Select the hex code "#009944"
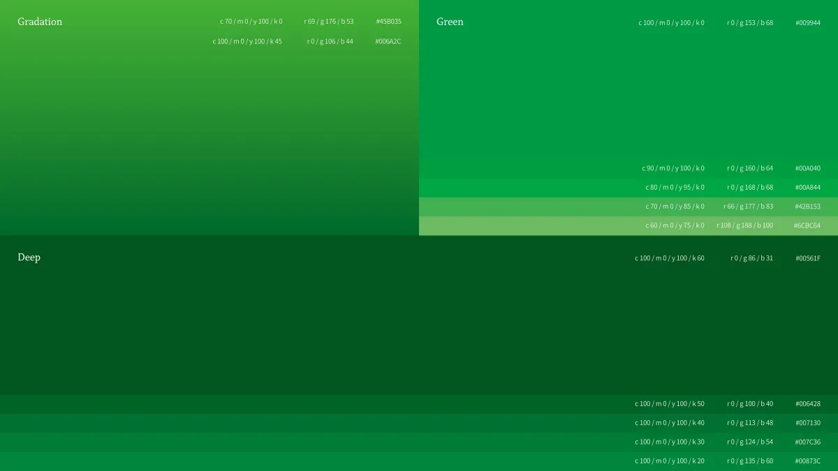Screen dimensions: 838x471 tap(808, 23)
